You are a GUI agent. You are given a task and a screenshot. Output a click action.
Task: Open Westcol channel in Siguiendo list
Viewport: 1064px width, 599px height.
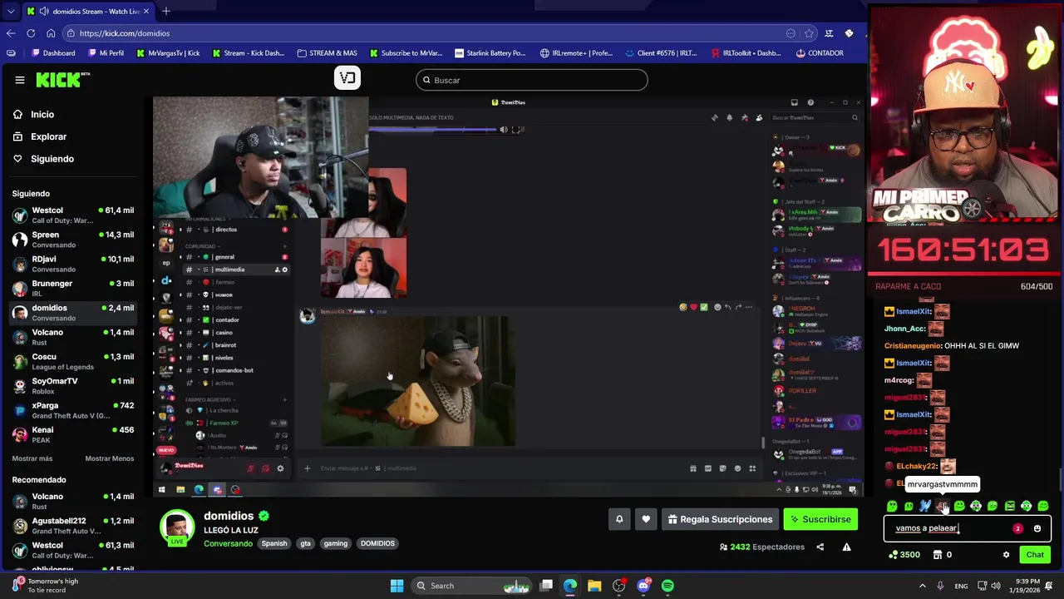pyautogui.click(x=73, y=215)
